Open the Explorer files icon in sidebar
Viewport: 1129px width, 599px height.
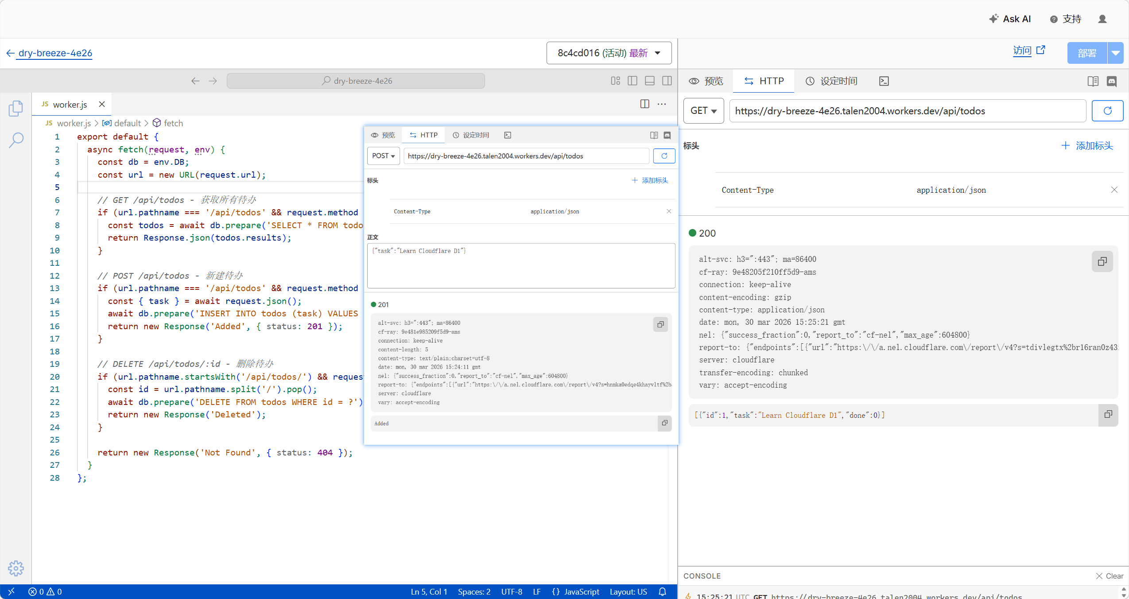16,108
